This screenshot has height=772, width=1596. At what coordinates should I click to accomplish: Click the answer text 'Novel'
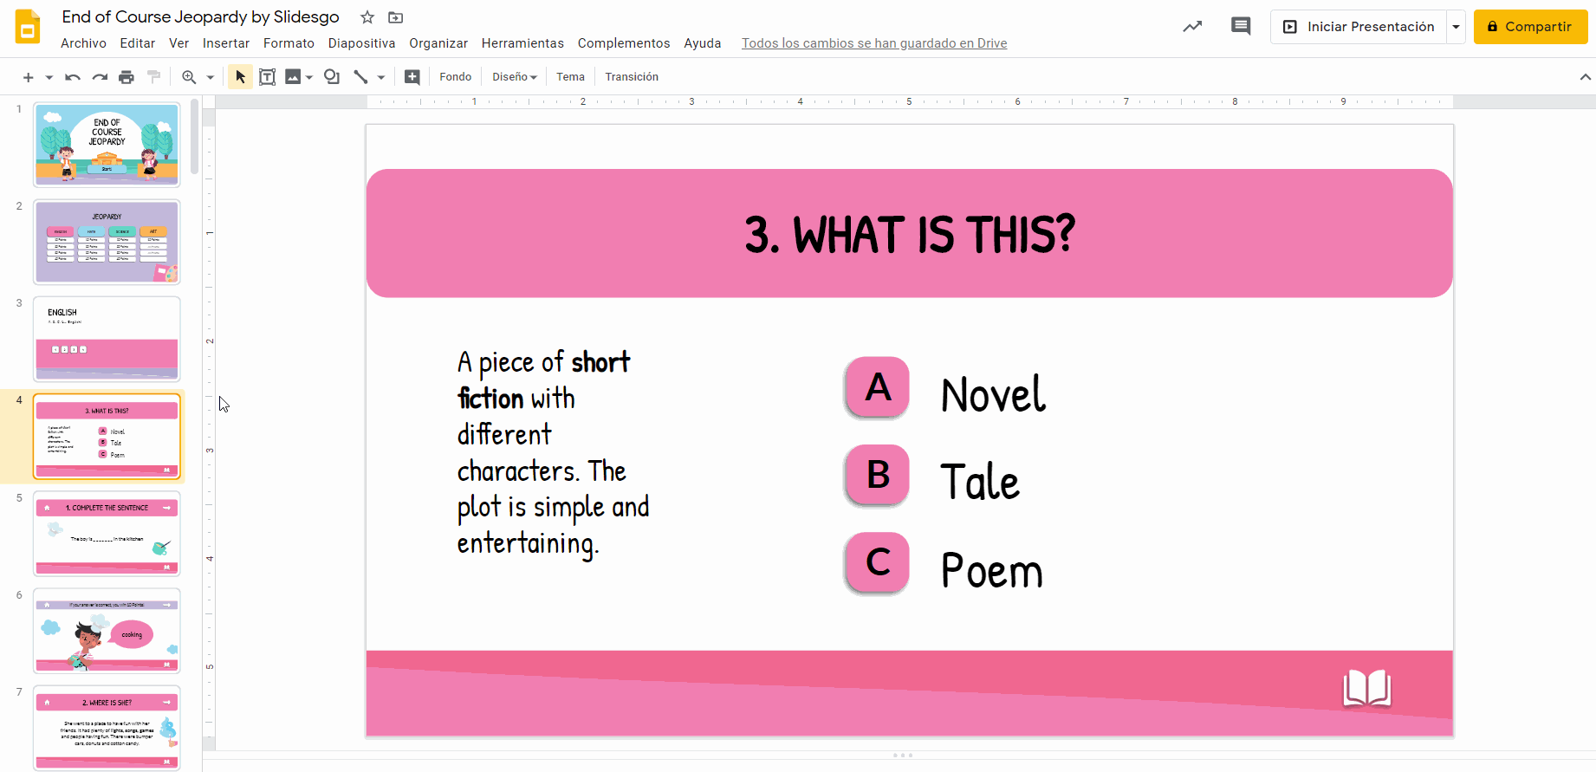(x=993, y=395)
